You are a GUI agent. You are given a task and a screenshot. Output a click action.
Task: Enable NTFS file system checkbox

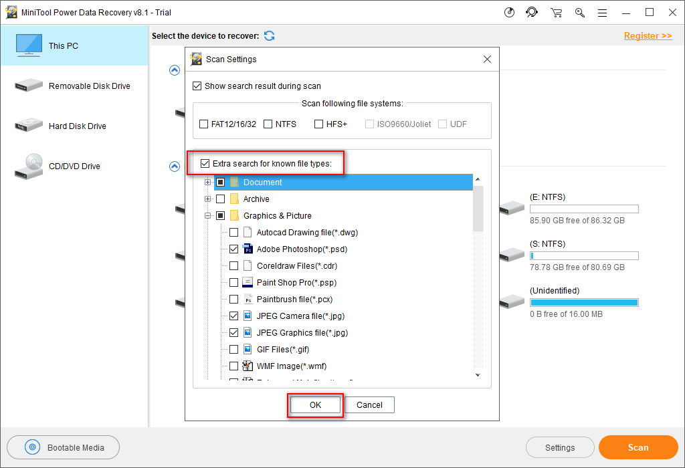pyautogui.click(x=268, y=124)
